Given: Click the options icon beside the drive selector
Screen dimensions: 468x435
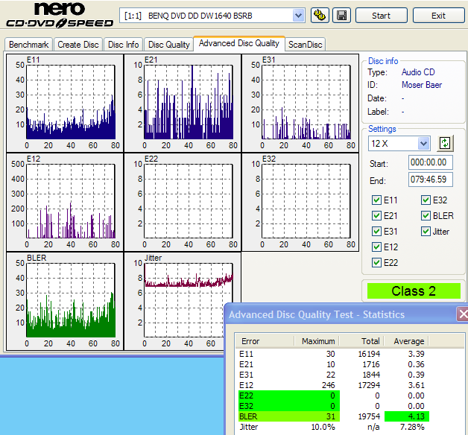Looking at the screenshot, I should click(x=320, y=15).
